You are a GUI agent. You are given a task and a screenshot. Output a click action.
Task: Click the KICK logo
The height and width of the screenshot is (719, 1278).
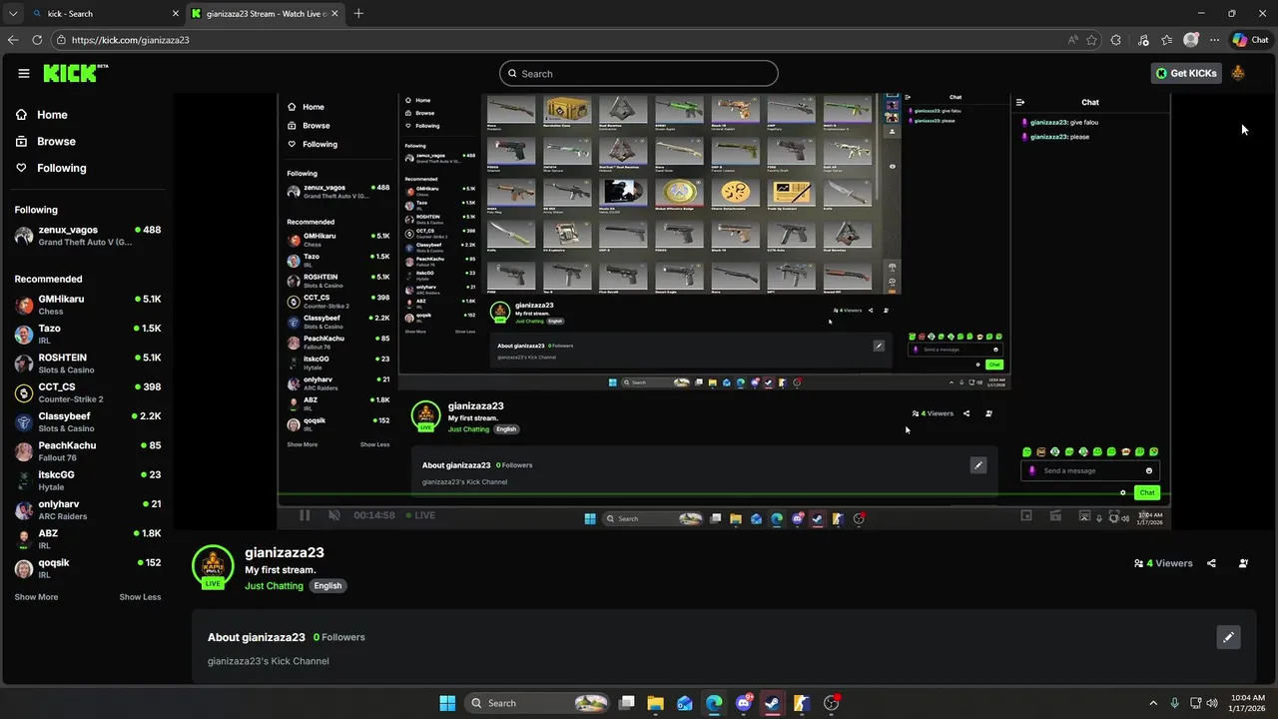75,73
